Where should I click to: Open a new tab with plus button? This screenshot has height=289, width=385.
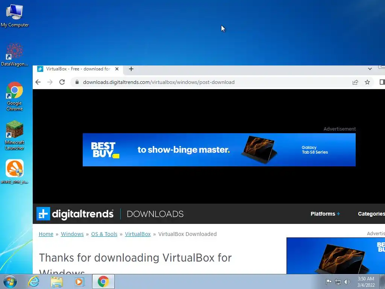click(131, 69)
